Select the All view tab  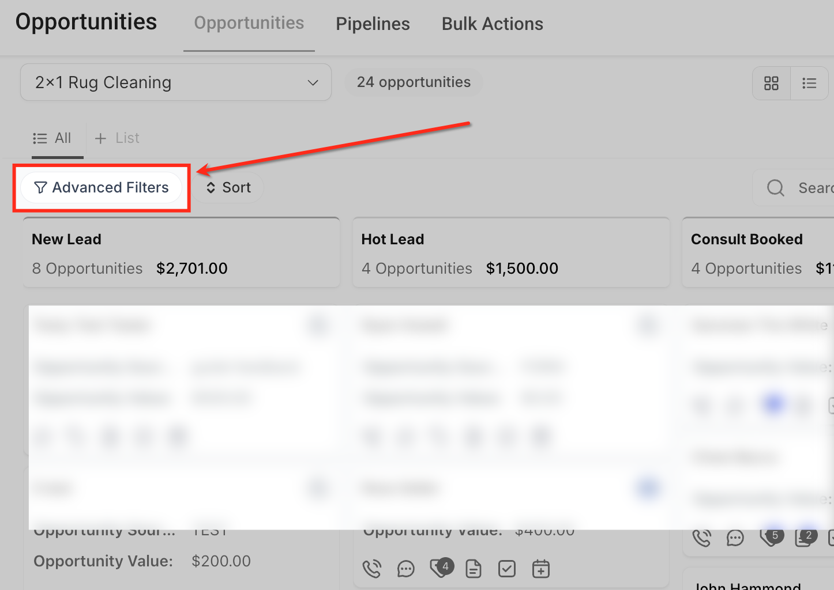click(52, 138)
